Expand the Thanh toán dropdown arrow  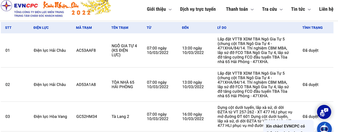coord(252,10)
